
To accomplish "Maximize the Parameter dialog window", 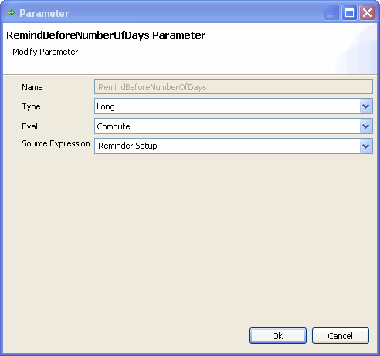I will [x=349, y=12].
